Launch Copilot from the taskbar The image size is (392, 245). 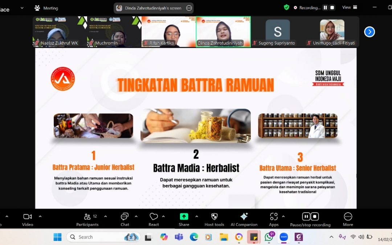(164, 237)
